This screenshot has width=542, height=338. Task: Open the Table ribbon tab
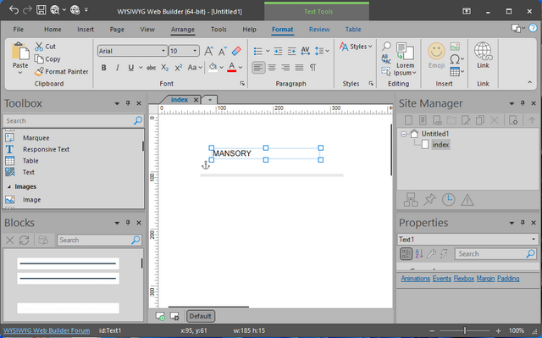point(353,30)
